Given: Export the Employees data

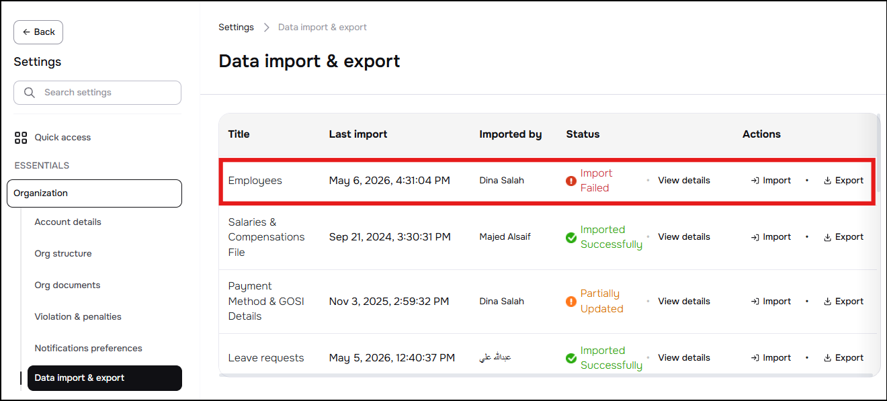Looking at the screenshot, I should click(843, 180).
